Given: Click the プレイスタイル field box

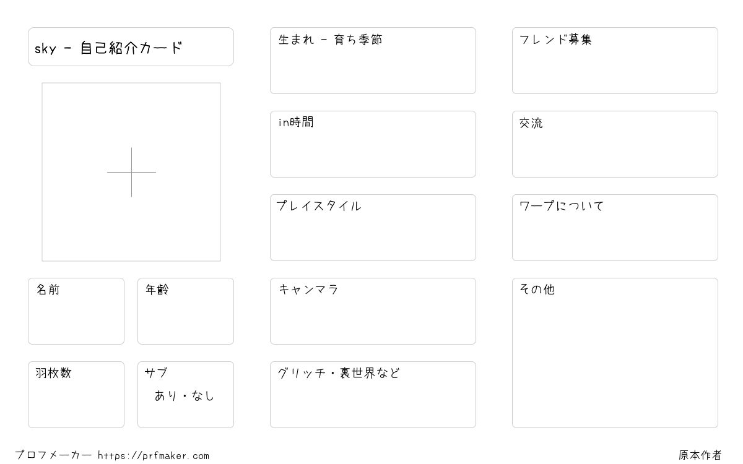Looking at the screenshot, I should click(x=373, y=228).
